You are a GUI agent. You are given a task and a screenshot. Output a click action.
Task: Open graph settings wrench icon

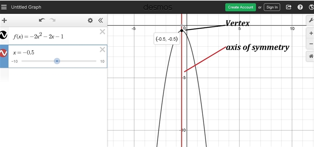point(310,20)
